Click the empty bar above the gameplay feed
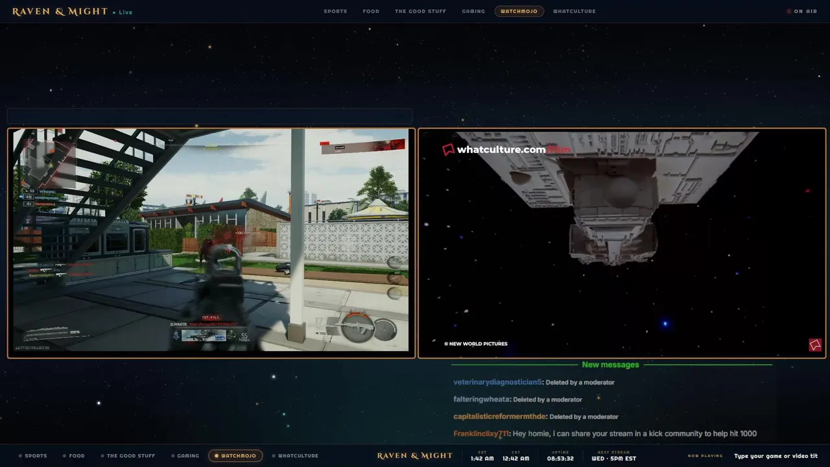Viewport: 830px width, 467px height. [209, 116]
